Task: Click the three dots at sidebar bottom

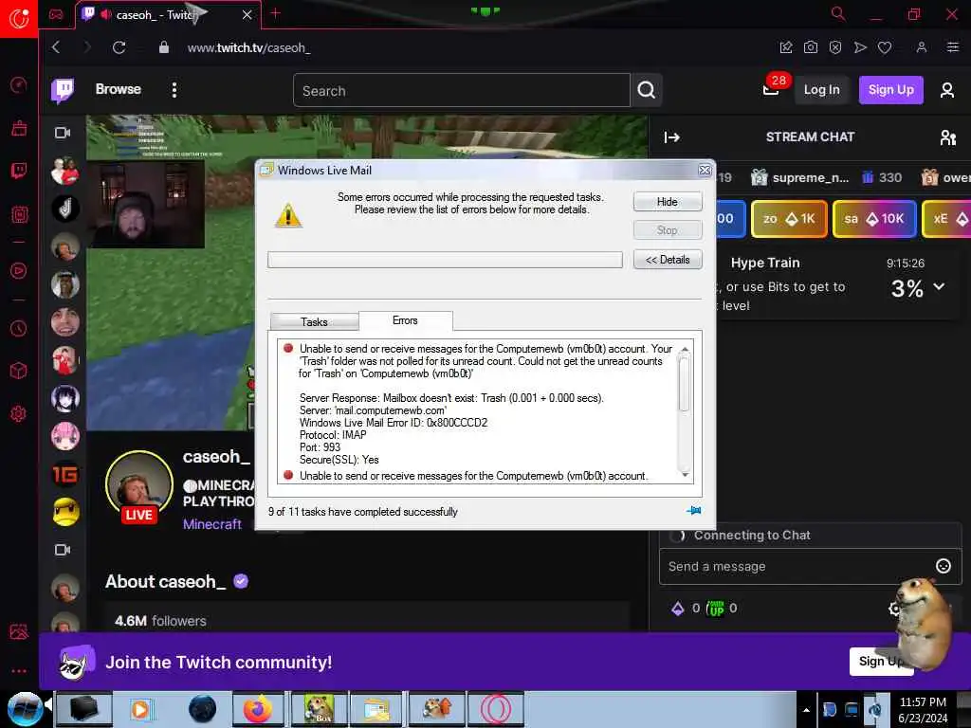Action: [19, 670]
